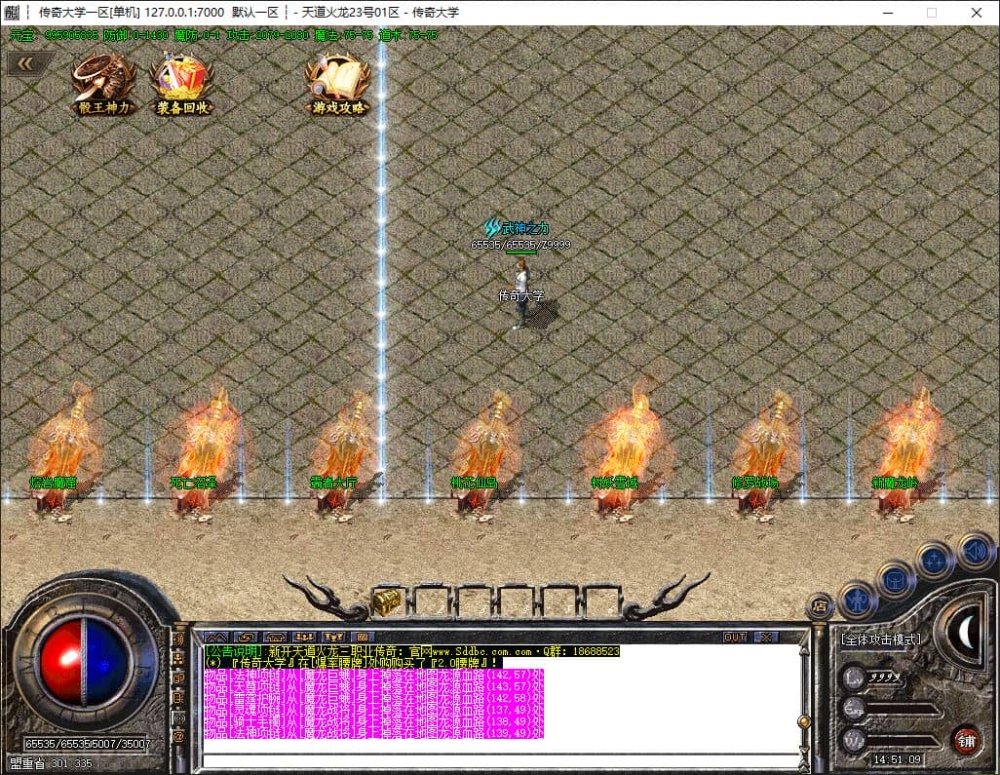1000x775 pixels.
Task: Close the chat panel with X button
Action: click(x=766, y=637)
